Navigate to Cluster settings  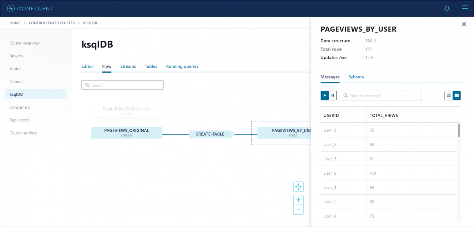click(23, 133)
